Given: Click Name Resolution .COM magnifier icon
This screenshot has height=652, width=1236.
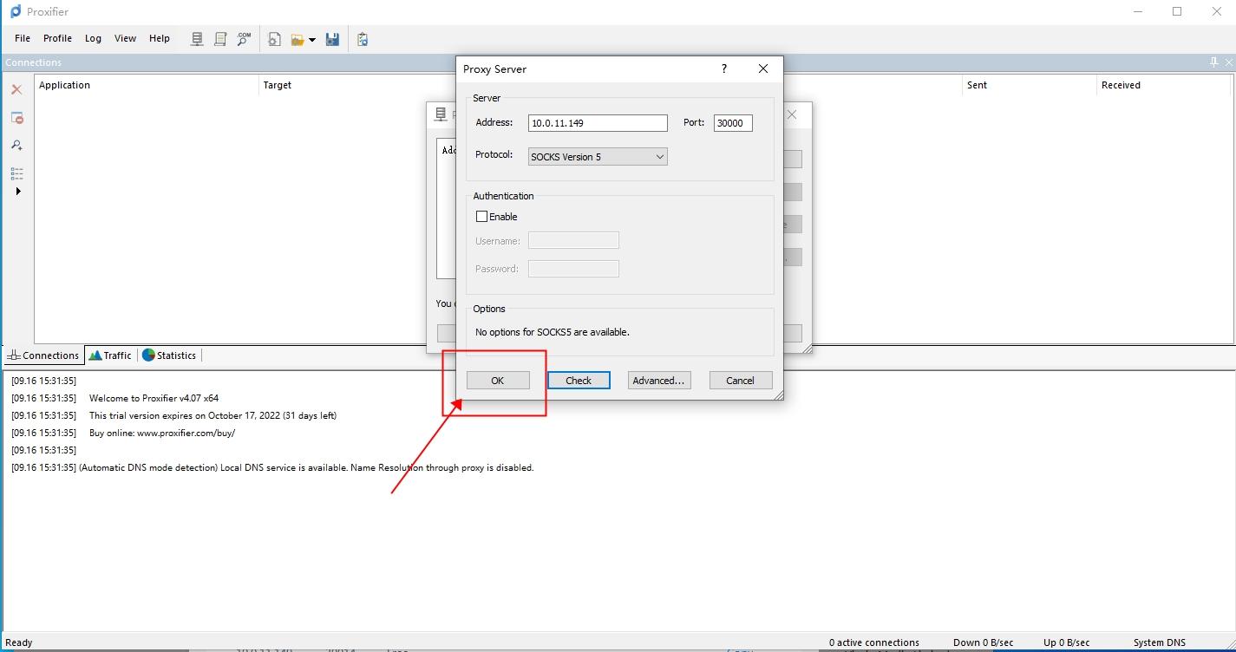Looking at the screenshot, I should click(244, 39).
